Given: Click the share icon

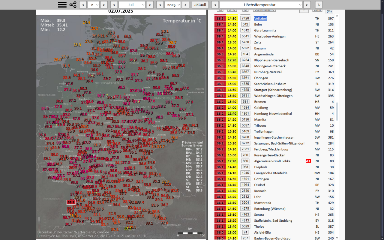Looking at the screenshot, I should pyautogui.click(x=73, y=5).
